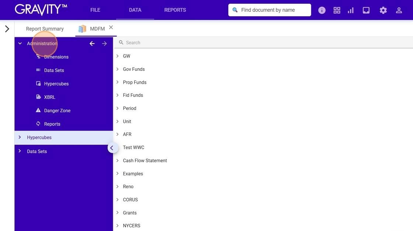Collapse the sidebar with the round chevron button
The image size is (413, 231).
point(112,148)
